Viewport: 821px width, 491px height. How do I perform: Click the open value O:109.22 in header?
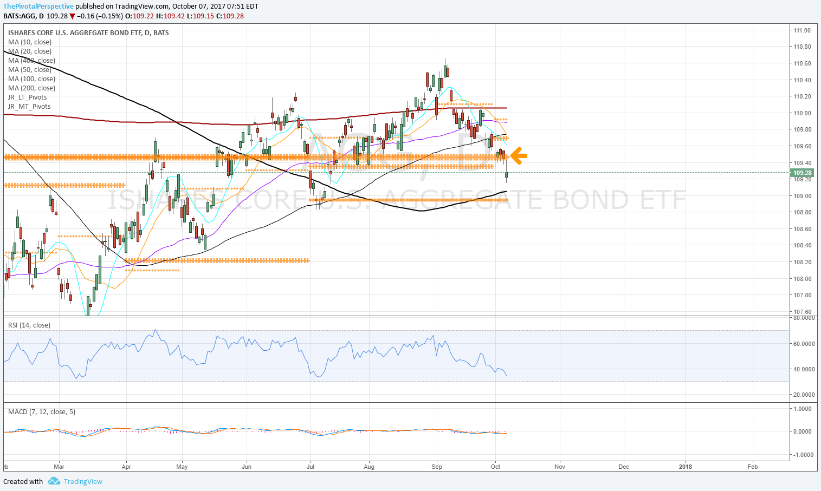tap(139, 16)
